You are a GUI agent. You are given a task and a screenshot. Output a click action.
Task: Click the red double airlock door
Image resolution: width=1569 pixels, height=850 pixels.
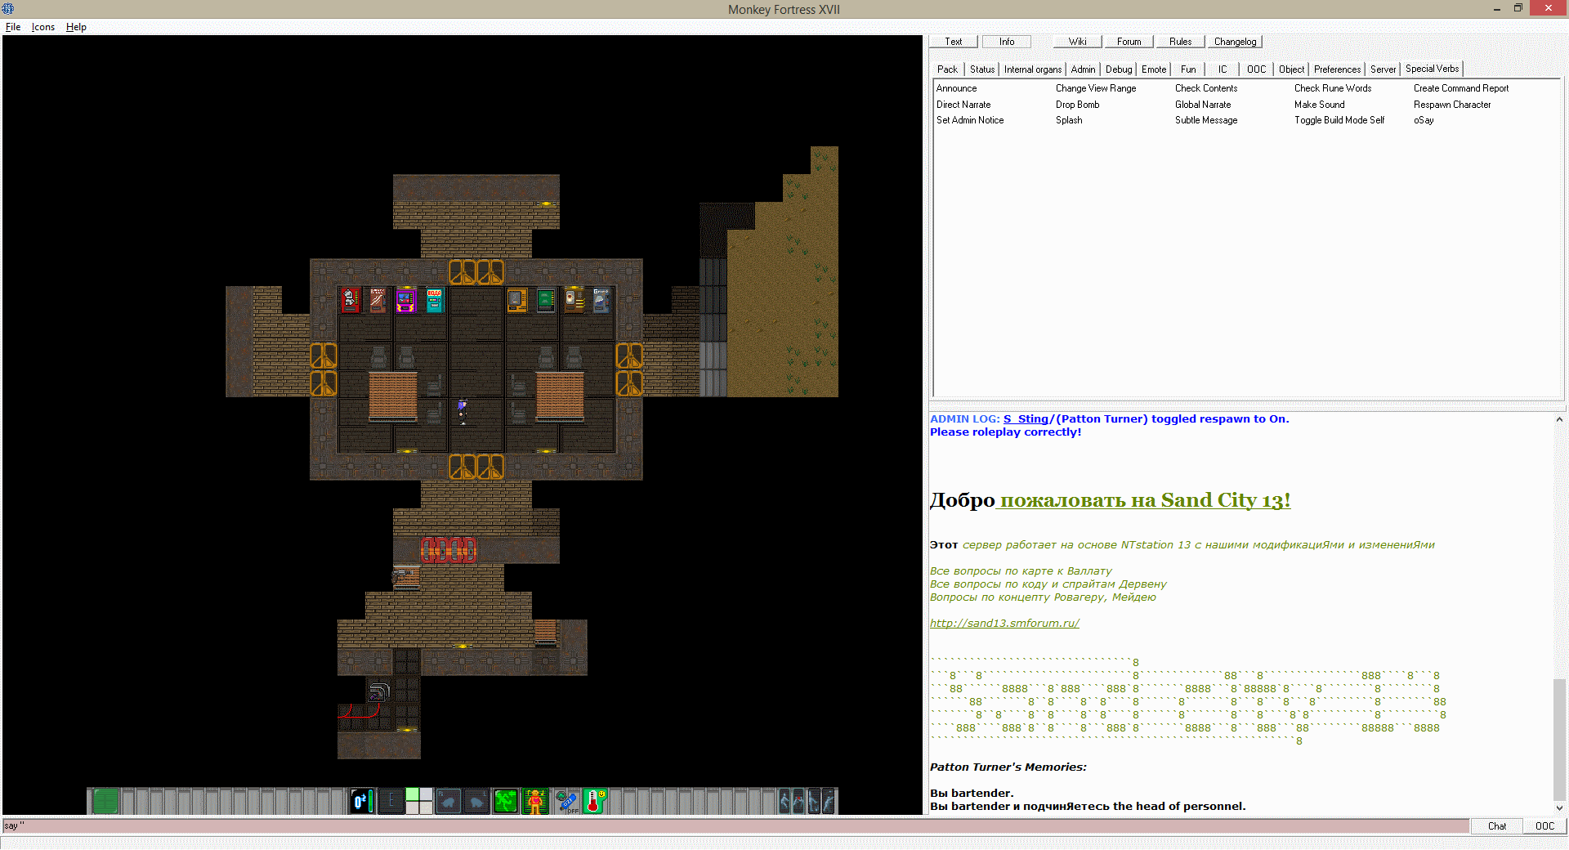point(449,550)
